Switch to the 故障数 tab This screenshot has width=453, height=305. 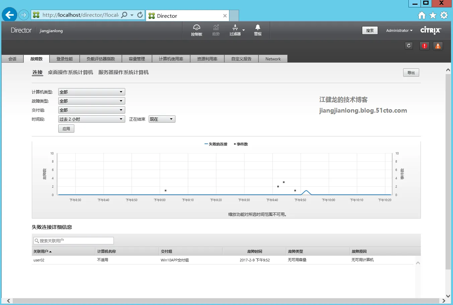coord(36,59)
